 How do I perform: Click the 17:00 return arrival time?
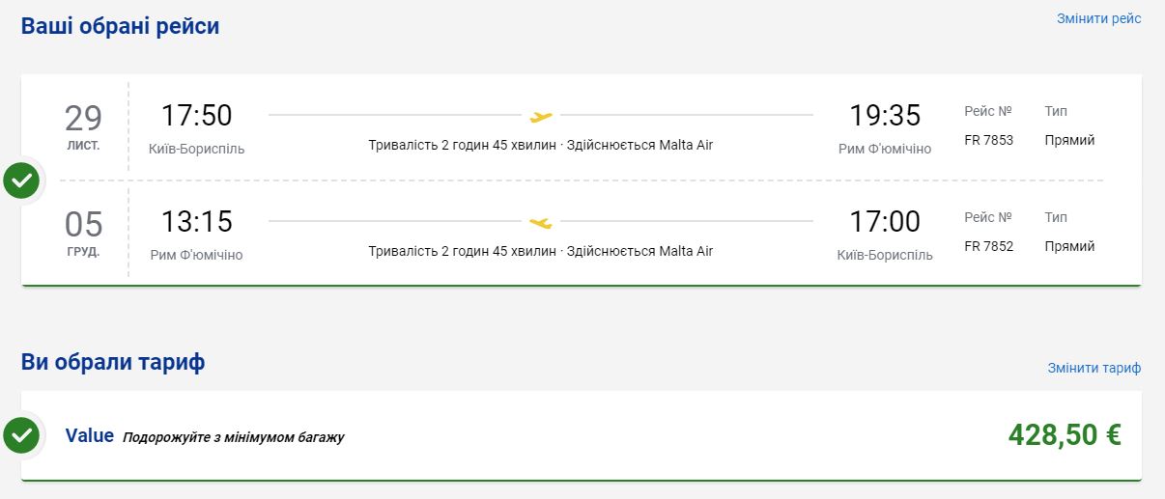pyautogui.click(x=885, y=222)
